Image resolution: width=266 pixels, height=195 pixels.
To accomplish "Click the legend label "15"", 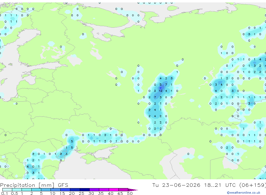I will click(x=62, y=193).
